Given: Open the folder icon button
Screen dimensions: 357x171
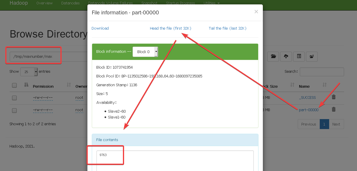Looking at the screenshot, I should pyautogui.click(x=273, y=56).
